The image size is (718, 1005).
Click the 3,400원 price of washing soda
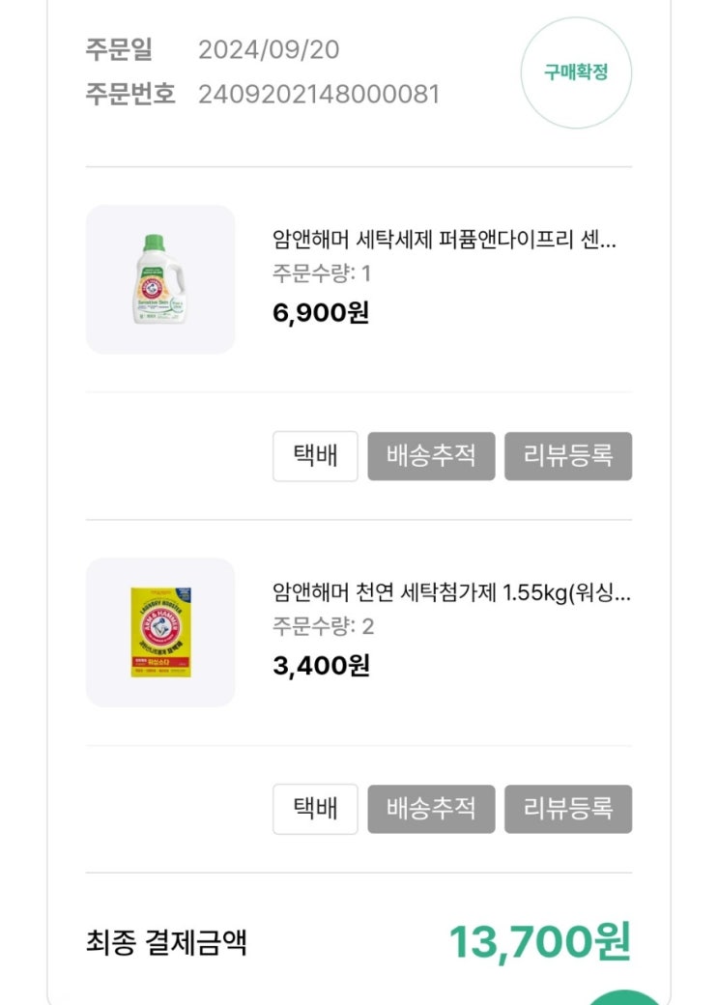pyautogui.click(x=321, y=666)
